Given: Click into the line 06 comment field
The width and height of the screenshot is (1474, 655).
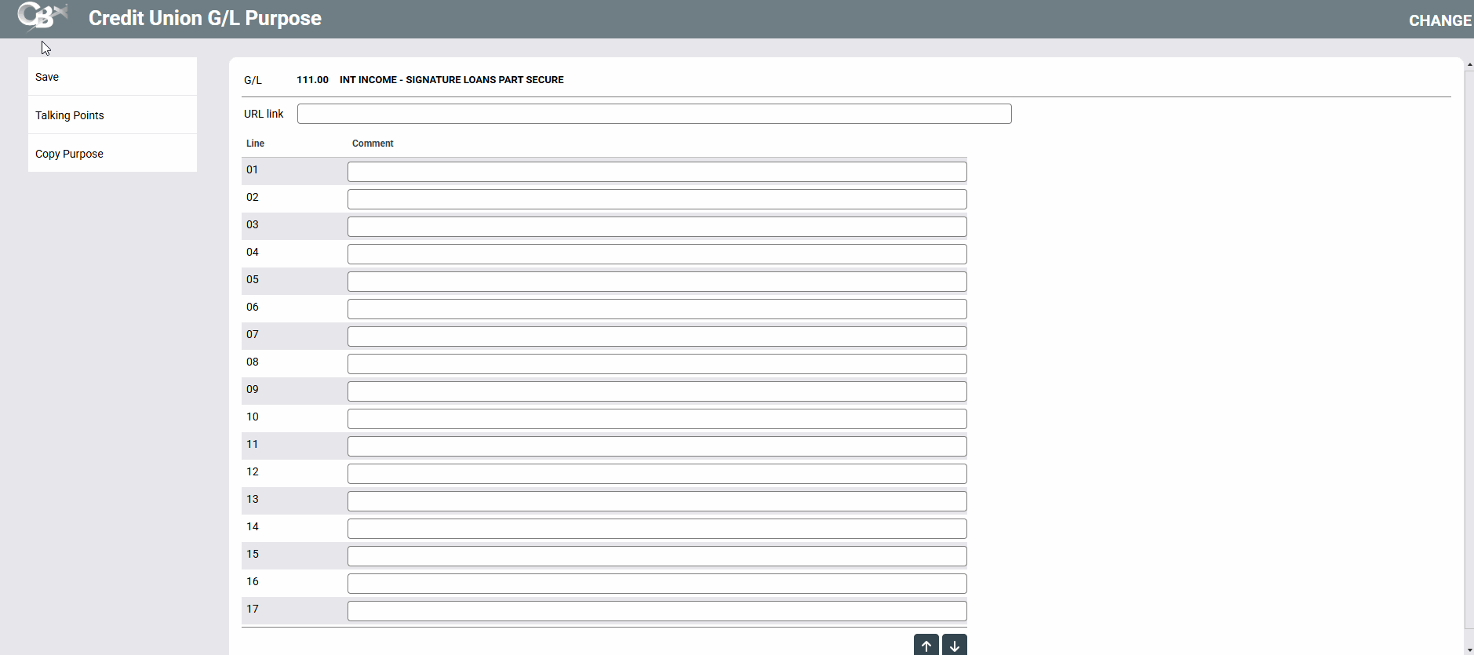Looking at the screenshot, I should (657, 309).
